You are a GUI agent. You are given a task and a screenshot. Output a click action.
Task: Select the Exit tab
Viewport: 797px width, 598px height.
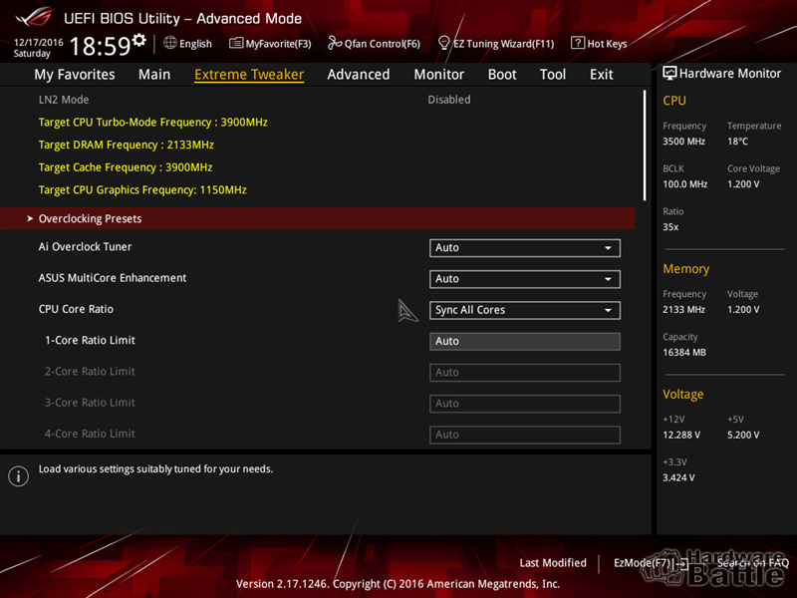point(602,74)
